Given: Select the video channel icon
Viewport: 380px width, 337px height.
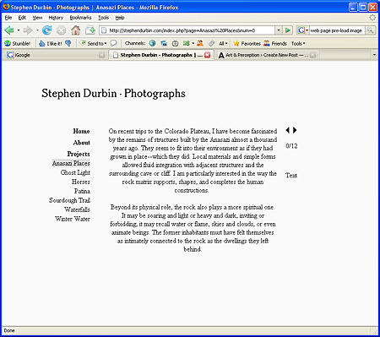Looking at the screenshot, I should click(175, 43).
